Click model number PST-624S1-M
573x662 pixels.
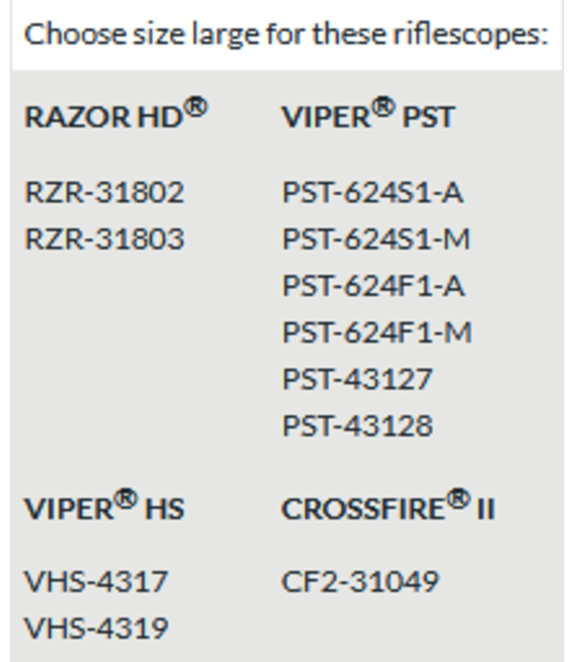coord(376,239)
